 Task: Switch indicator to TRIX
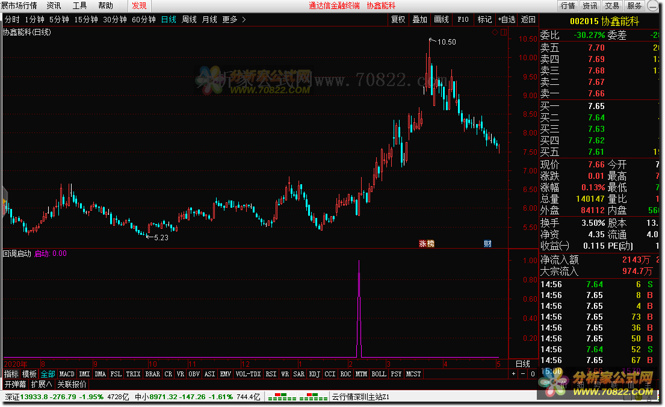(133, 374)
